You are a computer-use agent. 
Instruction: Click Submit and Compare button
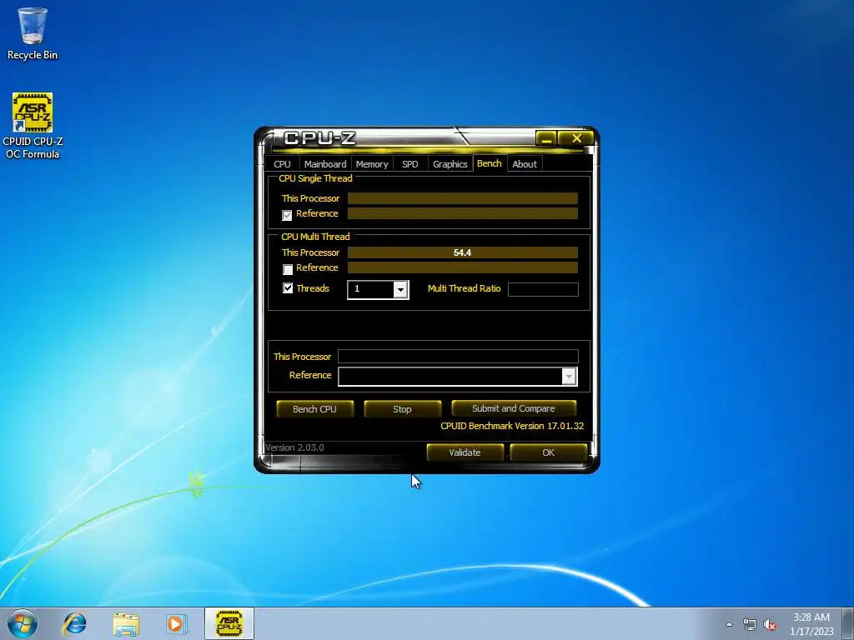point(514,408)
